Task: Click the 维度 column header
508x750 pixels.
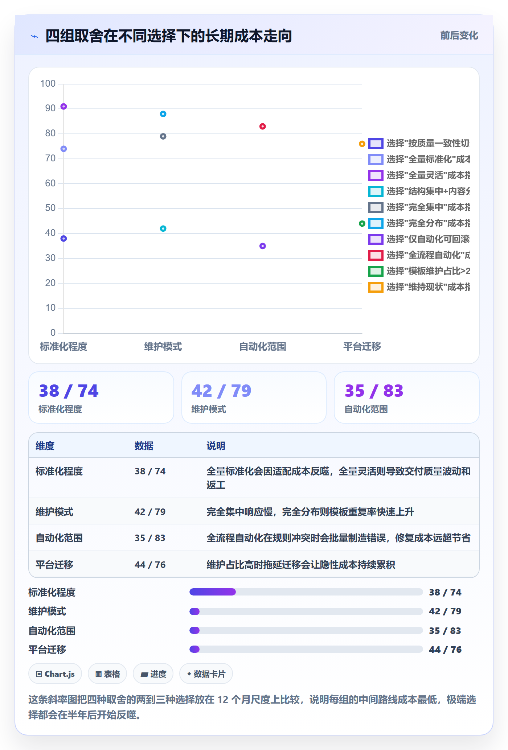Action: pos(45,446)
